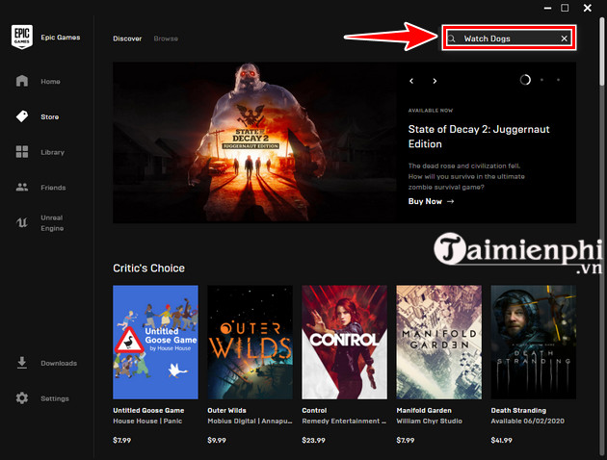
Task: Click the search magnifier icon
Action: [451, 38]
